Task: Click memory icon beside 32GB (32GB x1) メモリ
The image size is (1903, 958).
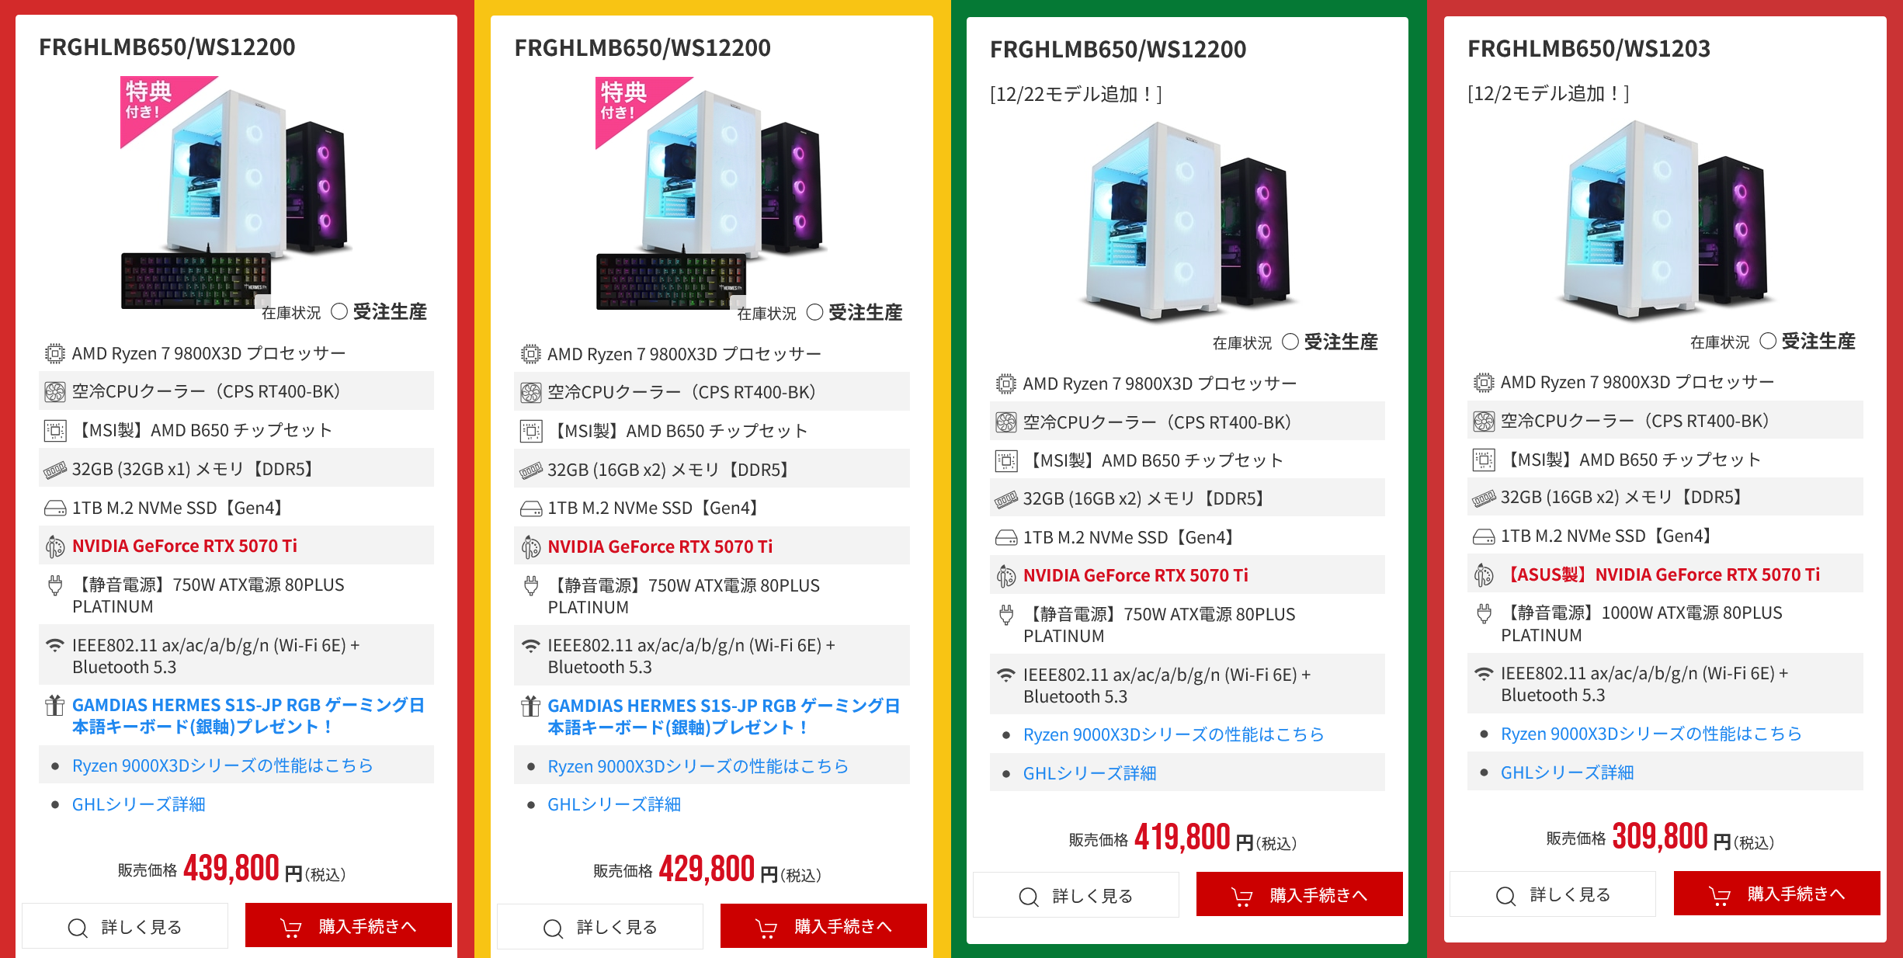Action: [54, 469]
